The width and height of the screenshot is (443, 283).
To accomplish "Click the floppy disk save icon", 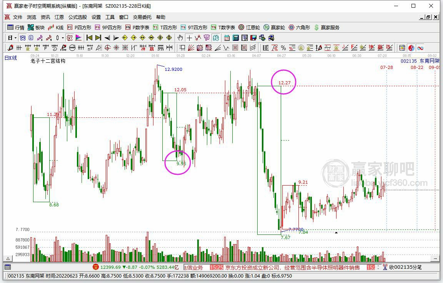I will coord(253,38).
